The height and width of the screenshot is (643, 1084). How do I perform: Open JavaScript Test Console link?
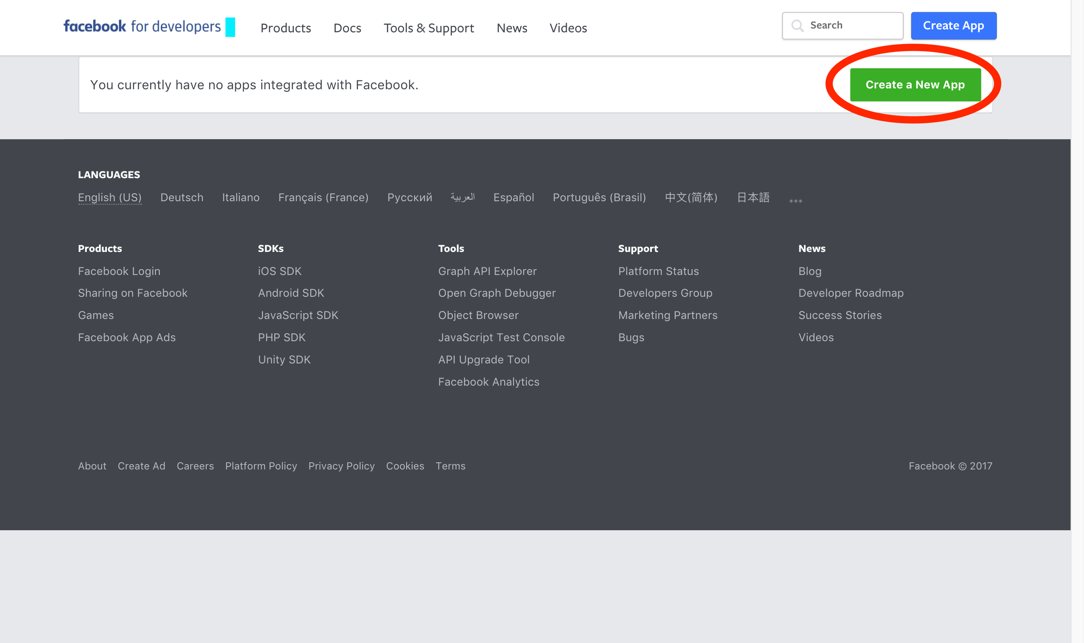[501, 337]
